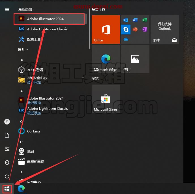
Task: Launch Cortana from the app list
Action: click(x=50, y=131)
